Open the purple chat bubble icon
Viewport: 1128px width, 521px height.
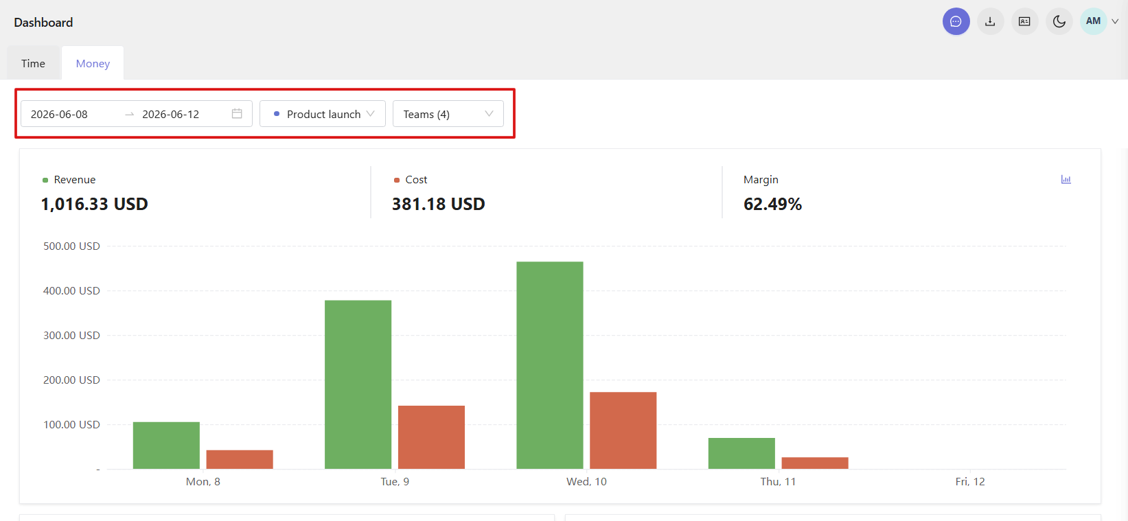956,21
